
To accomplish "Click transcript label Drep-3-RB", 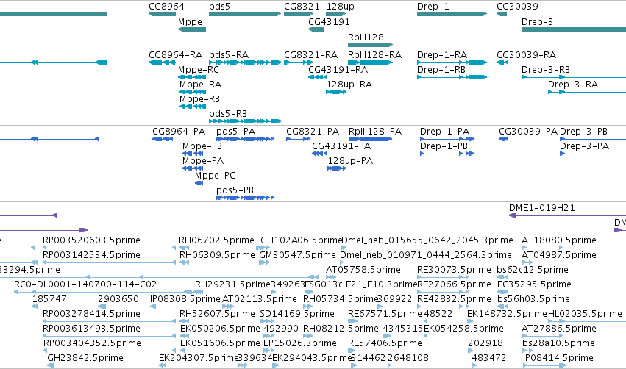I will [x=545, y=70].
